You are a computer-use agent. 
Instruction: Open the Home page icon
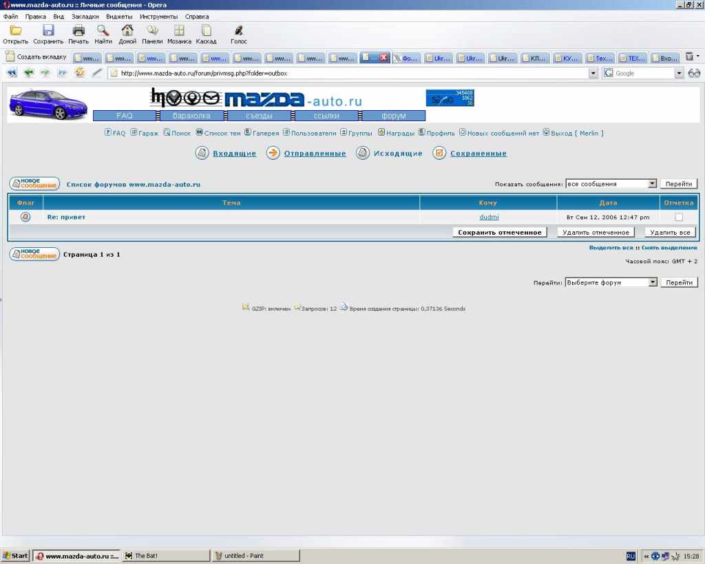(127, 30)
